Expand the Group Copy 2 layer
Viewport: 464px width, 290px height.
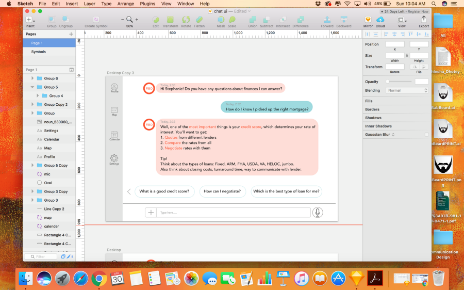(x=32, y=104)
